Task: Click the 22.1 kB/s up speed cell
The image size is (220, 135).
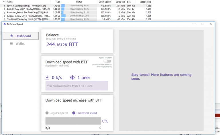Action: click(x=121, y=6)
